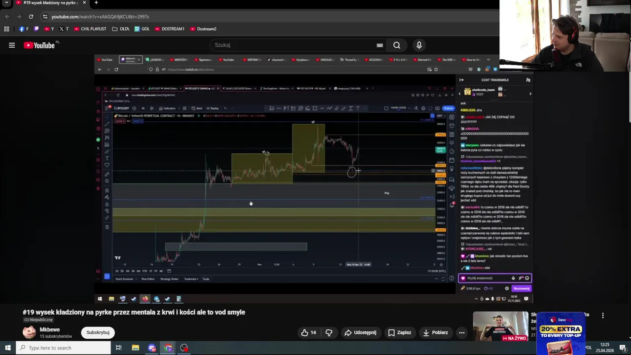Open the Mkbewe channel name link

click(x=50, y=329)
